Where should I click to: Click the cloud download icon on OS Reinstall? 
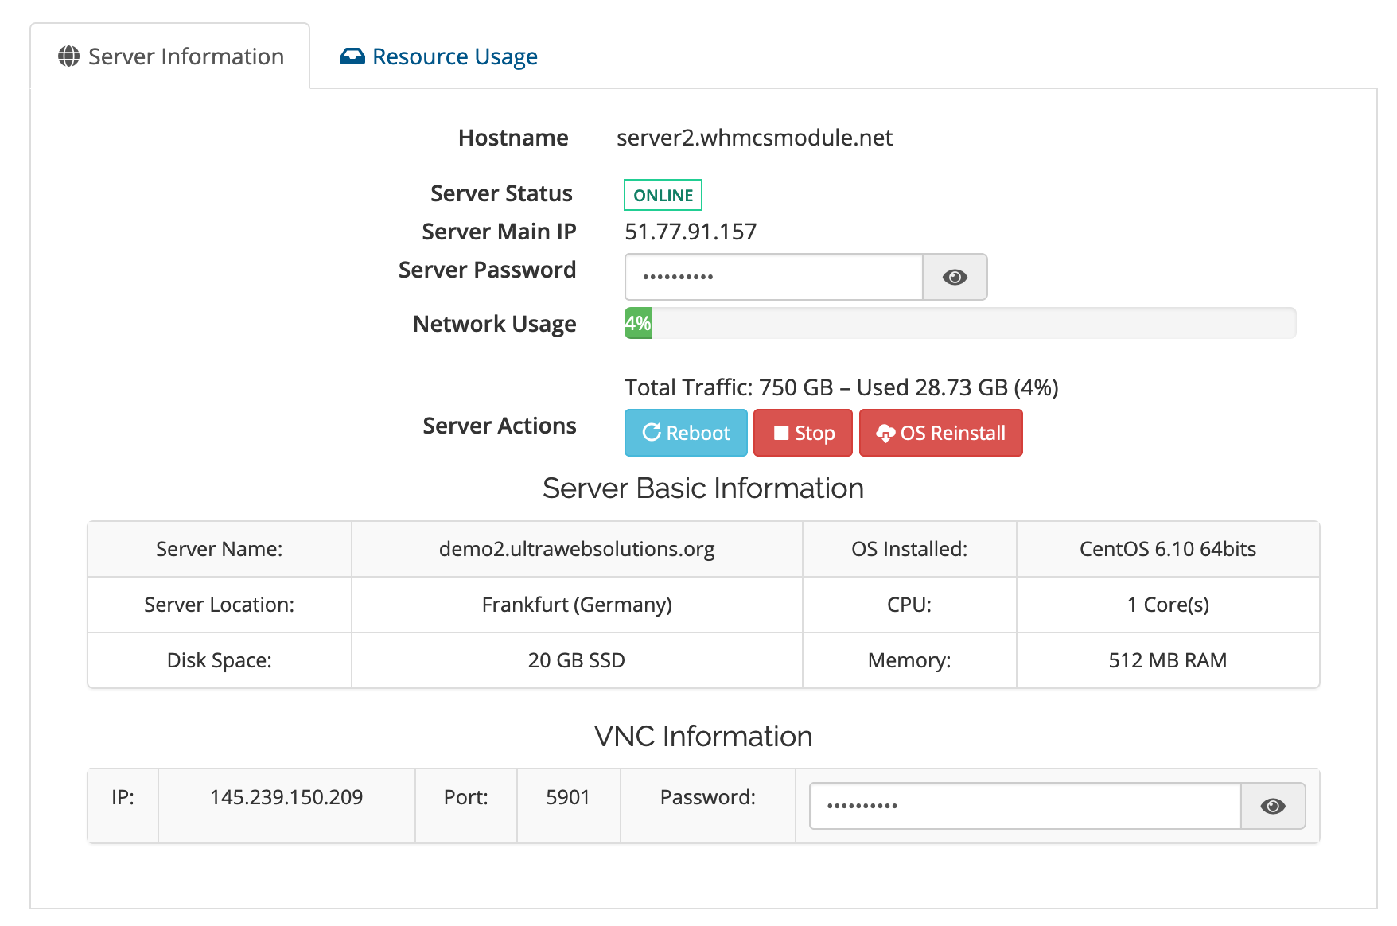(885, 433)
